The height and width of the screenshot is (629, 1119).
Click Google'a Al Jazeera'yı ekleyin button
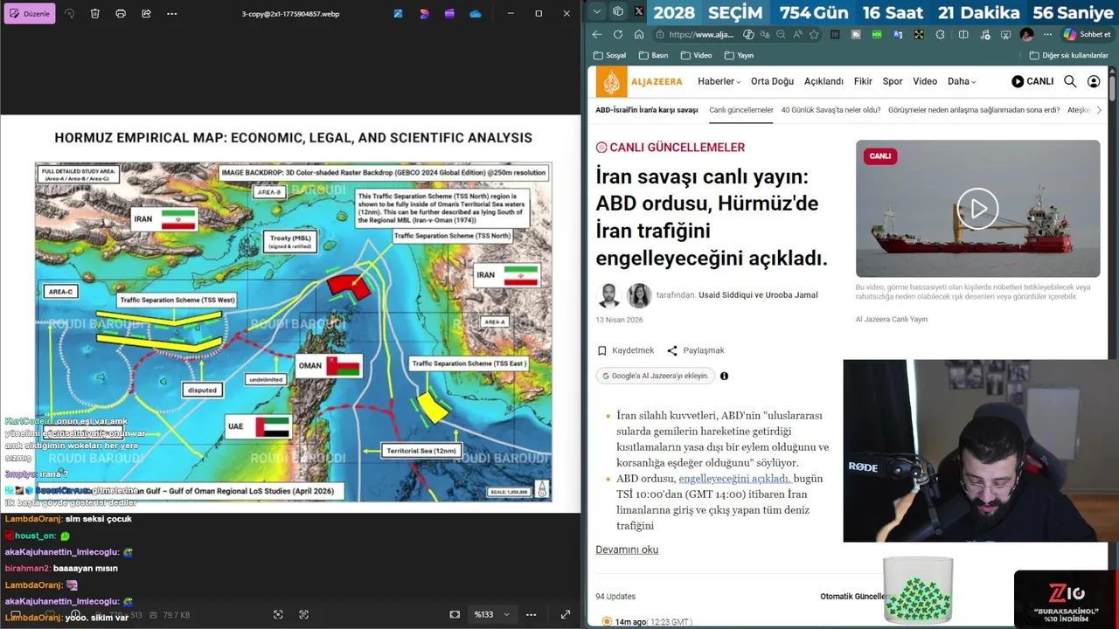pyautogui.click(x=655, y=376)
